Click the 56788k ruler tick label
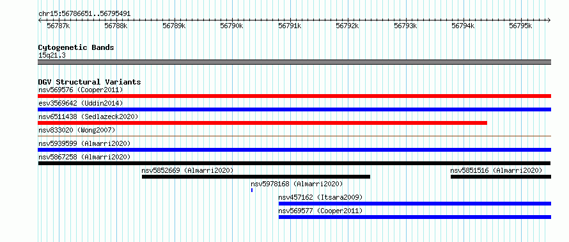Screen dimensions: 569x242 (116, 26)
